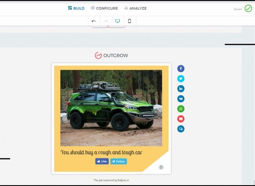
Task: Click the undo arrow icon
Action: tap(93, 21)
